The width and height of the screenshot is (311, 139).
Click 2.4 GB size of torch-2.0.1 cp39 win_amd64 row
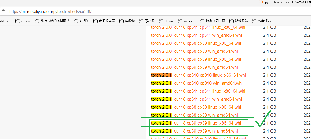tap(270, 131)
